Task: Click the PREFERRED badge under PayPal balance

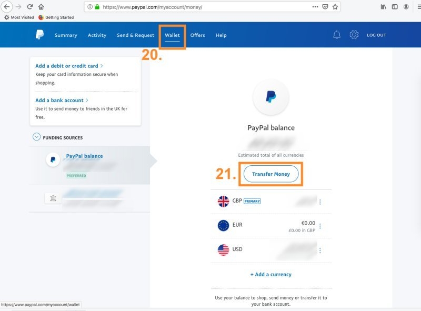Action: [76, 176]
